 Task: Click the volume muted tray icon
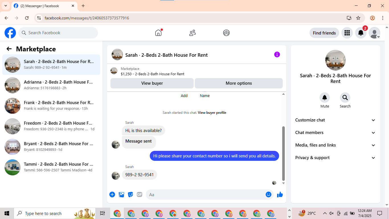click(x=331, y=213)
